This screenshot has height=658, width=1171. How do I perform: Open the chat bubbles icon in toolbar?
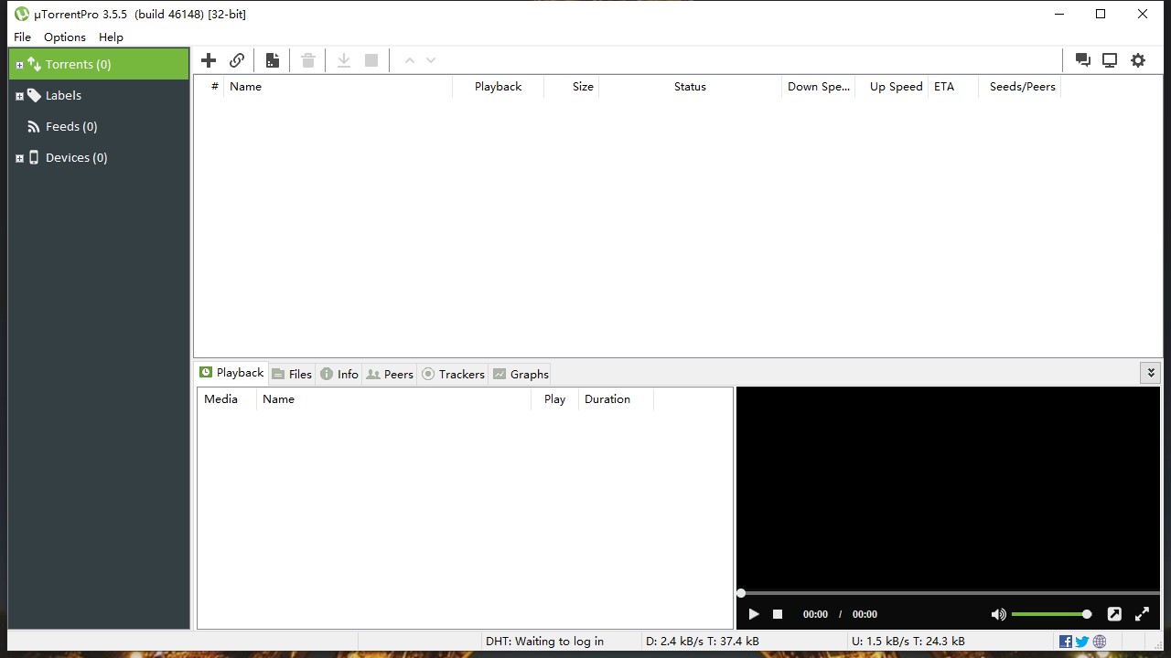[1083, 60]
